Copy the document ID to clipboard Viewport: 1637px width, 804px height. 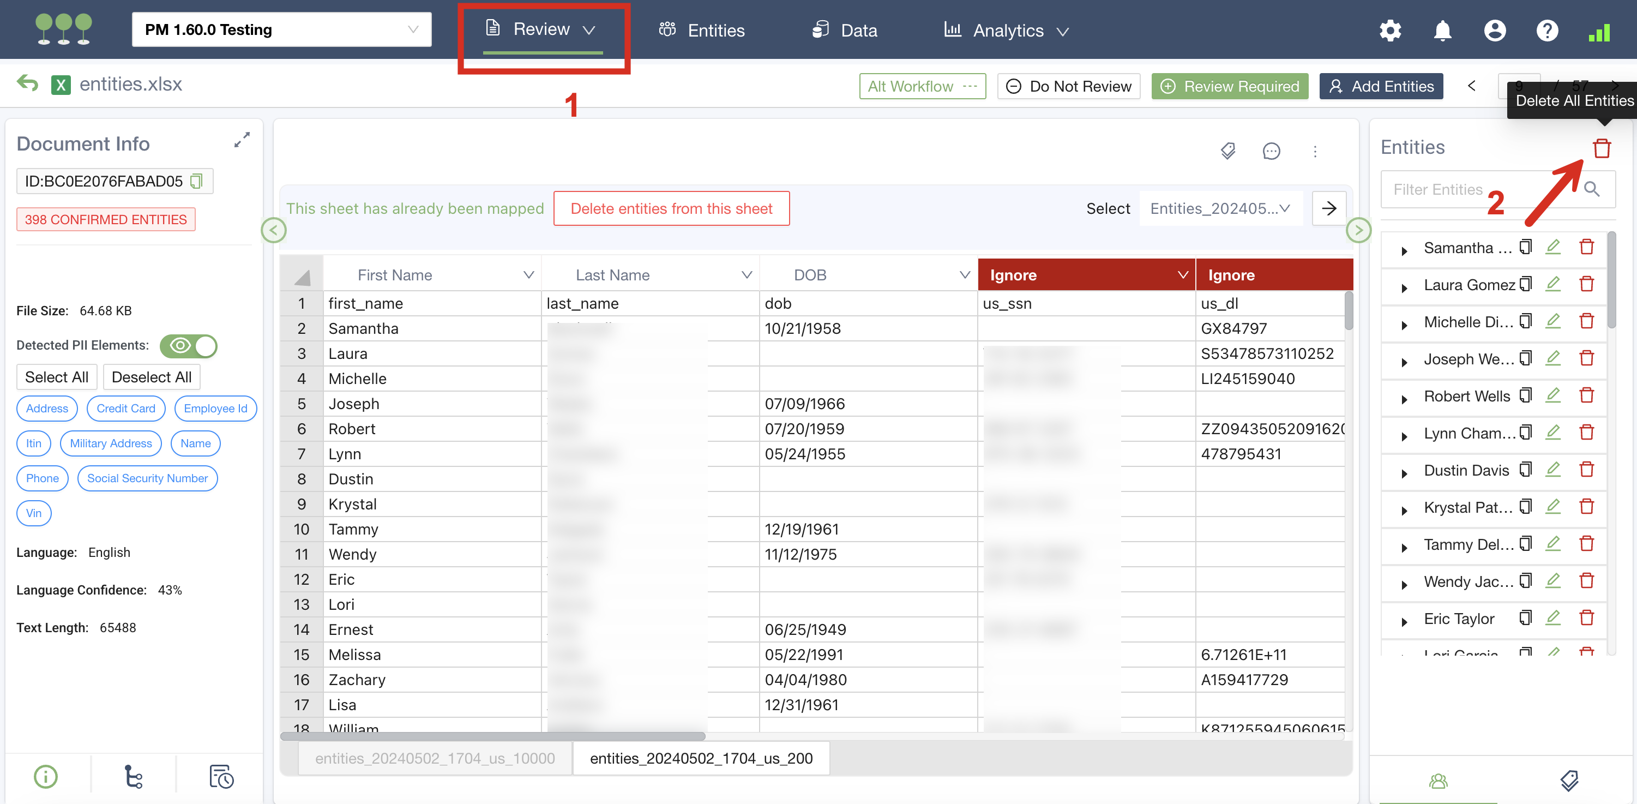coord(196,181)
